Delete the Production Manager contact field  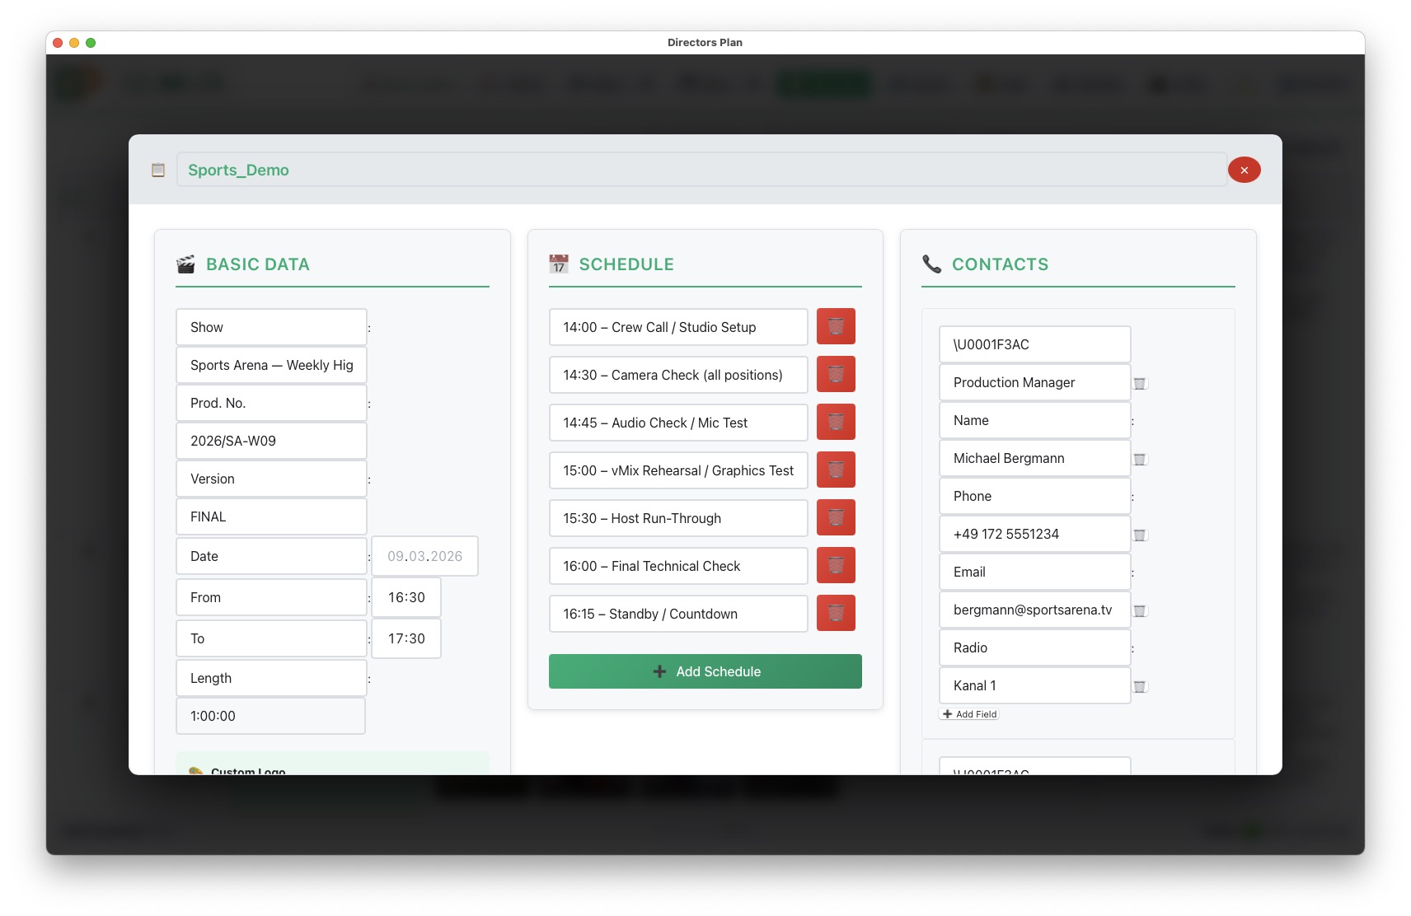point(1140,383)
